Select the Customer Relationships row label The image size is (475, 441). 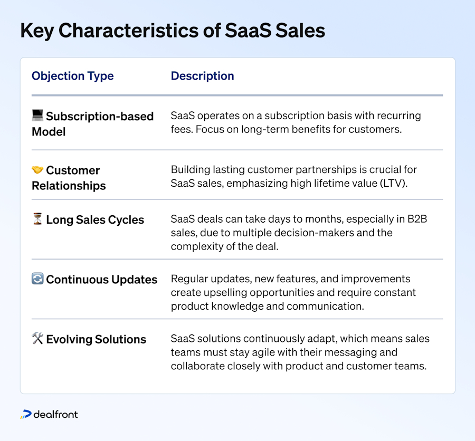point(69,178)
